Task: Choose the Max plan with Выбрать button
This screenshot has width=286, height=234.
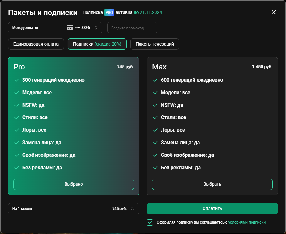Action: pyautogui.click(x=212, y=184)
